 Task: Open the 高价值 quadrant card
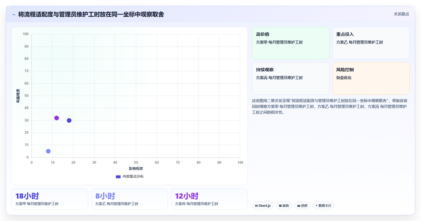[x=291, y=43]
